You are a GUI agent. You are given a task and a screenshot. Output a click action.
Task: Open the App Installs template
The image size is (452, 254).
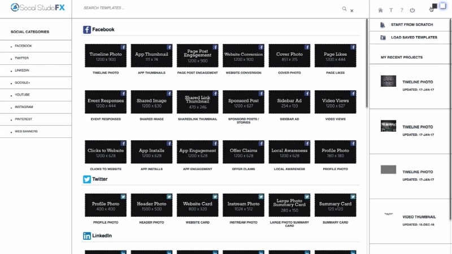pyautogui.click(x=151, y=152)
